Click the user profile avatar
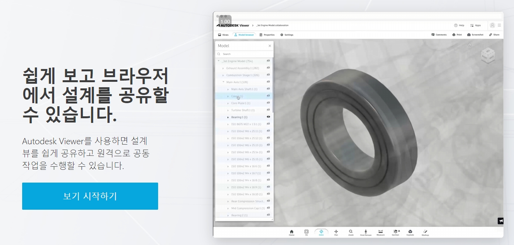Image resolution: width=514 pixels, height=245 pixels. click(492, 25)
